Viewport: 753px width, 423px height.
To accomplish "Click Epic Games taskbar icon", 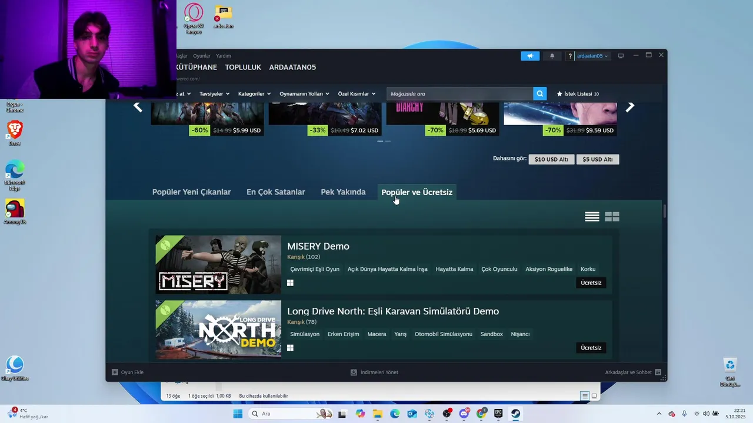I will (x=498, y=414).
